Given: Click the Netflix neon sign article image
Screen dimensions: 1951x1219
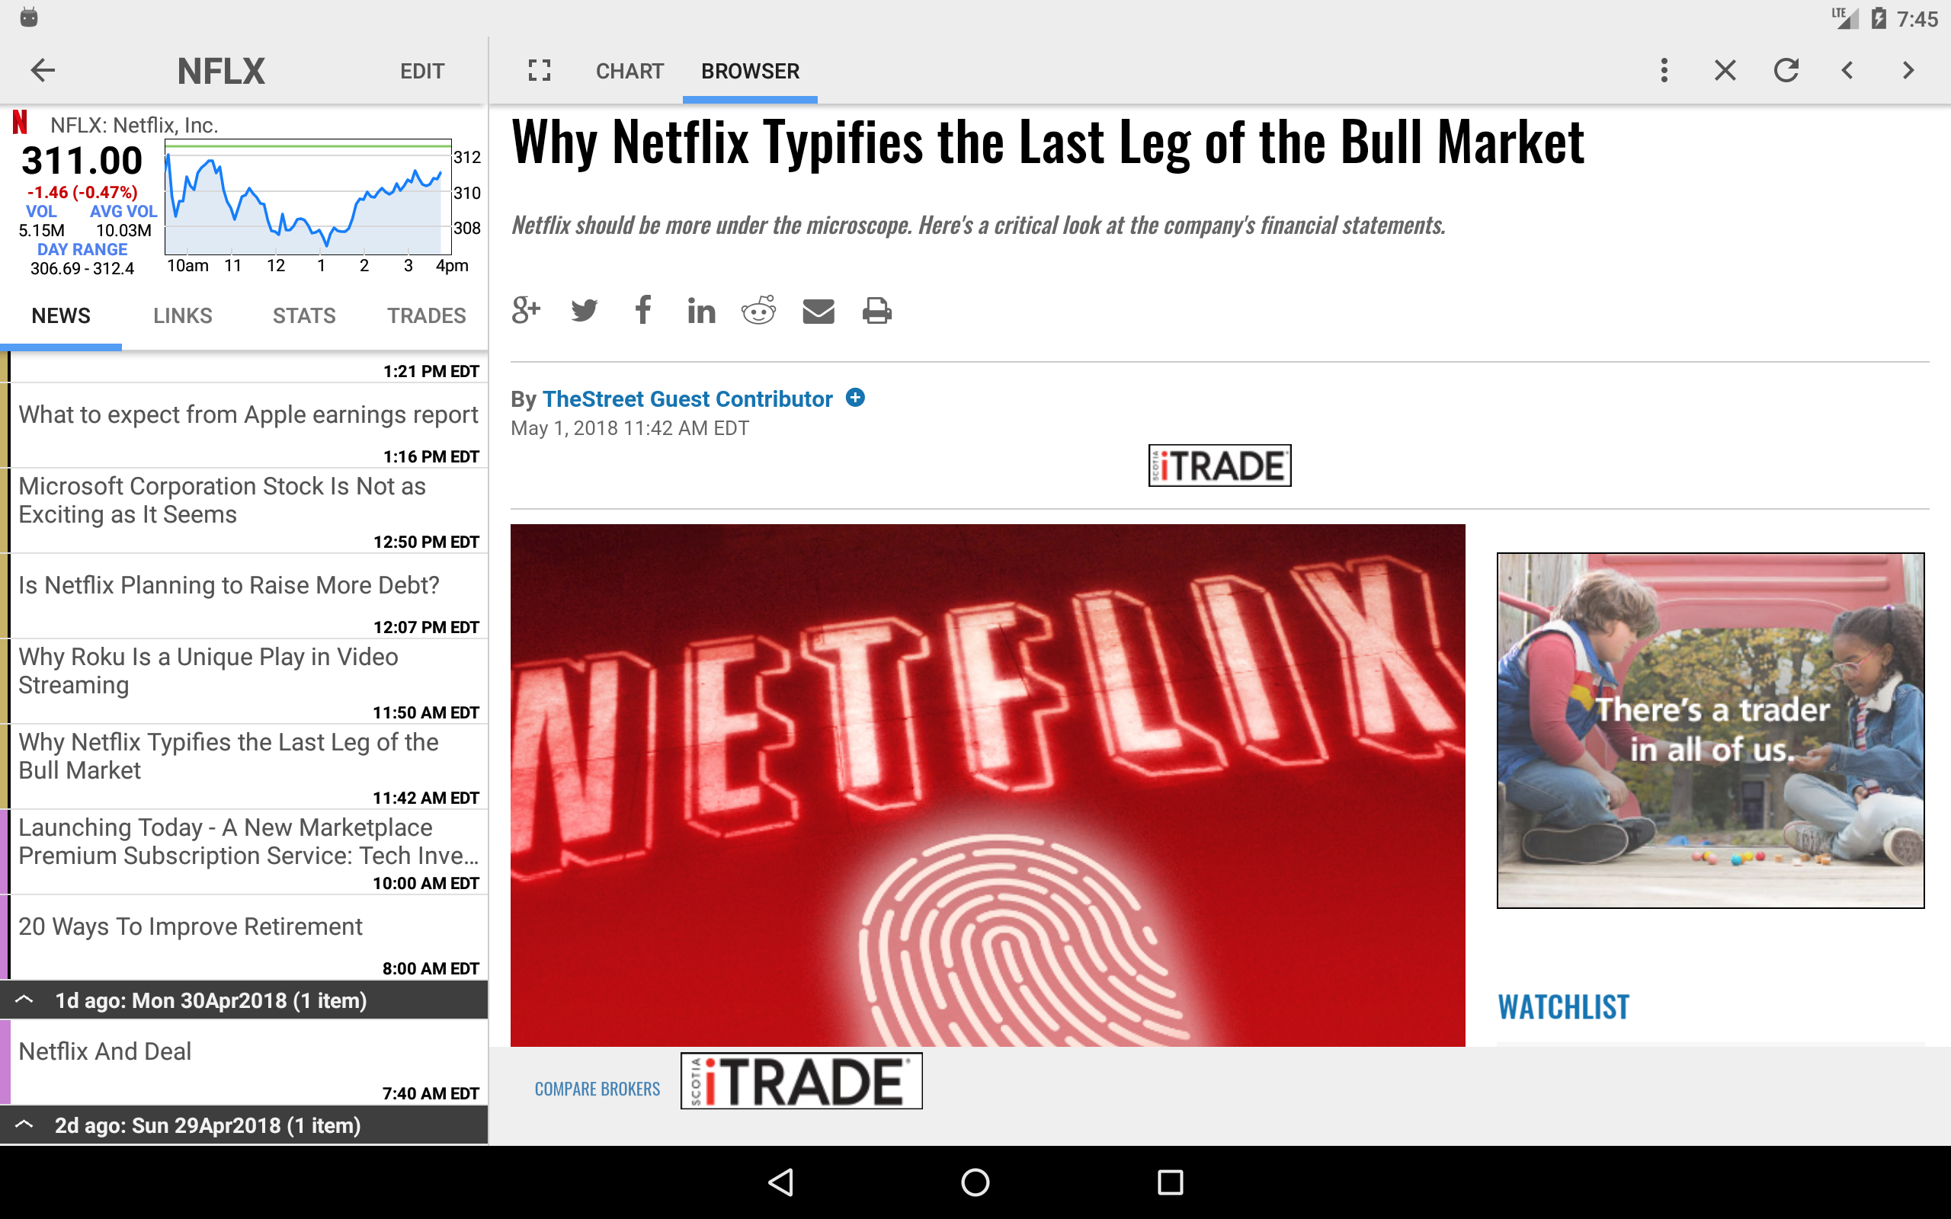Looking at the screenshot, I should (988, 785).
